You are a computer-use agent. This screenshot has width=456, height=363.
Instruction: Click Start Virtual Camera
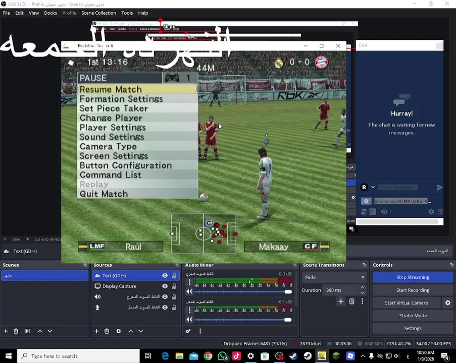407,303
